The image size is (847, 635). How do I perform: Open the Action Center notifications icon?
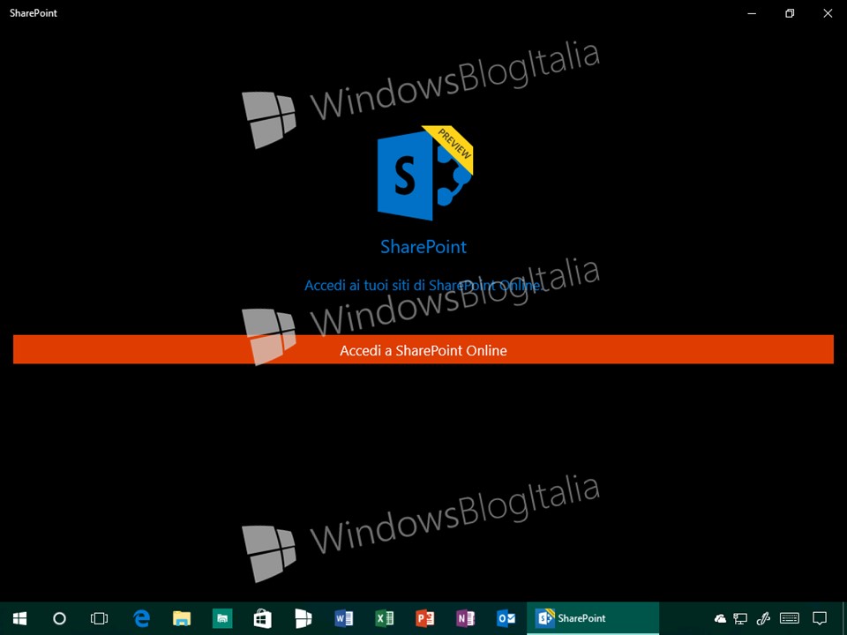(x=820, y=619)
